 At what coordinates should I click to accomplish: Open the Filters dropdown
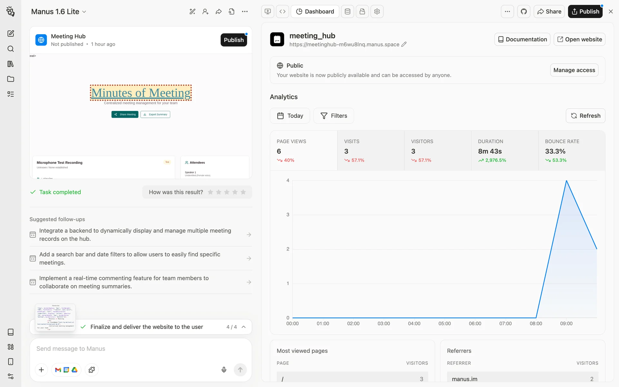[x=334, y=116]
